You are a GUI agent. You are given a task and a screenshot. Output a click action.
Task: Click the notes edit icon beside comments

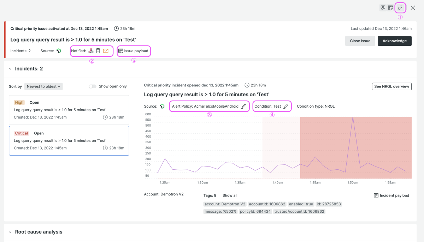pos(390,7)
